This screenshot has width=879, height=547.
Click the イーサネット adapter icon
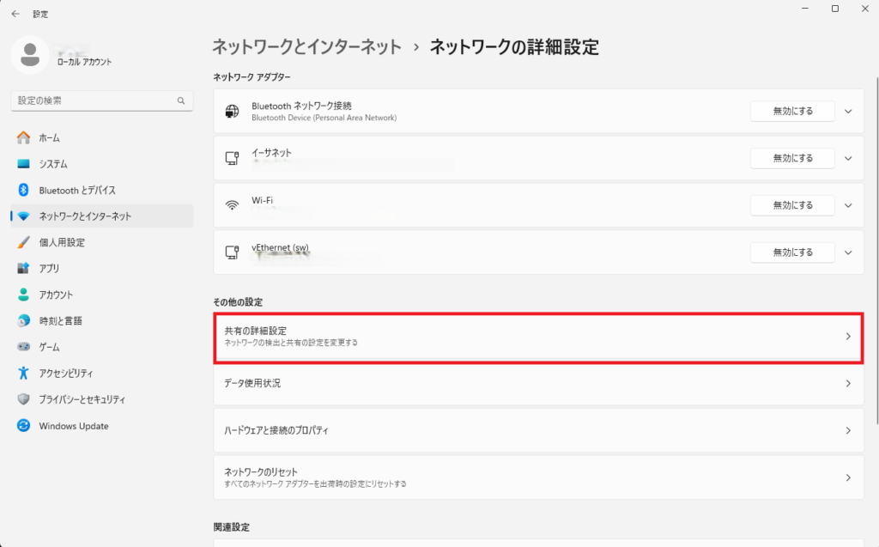231,158
